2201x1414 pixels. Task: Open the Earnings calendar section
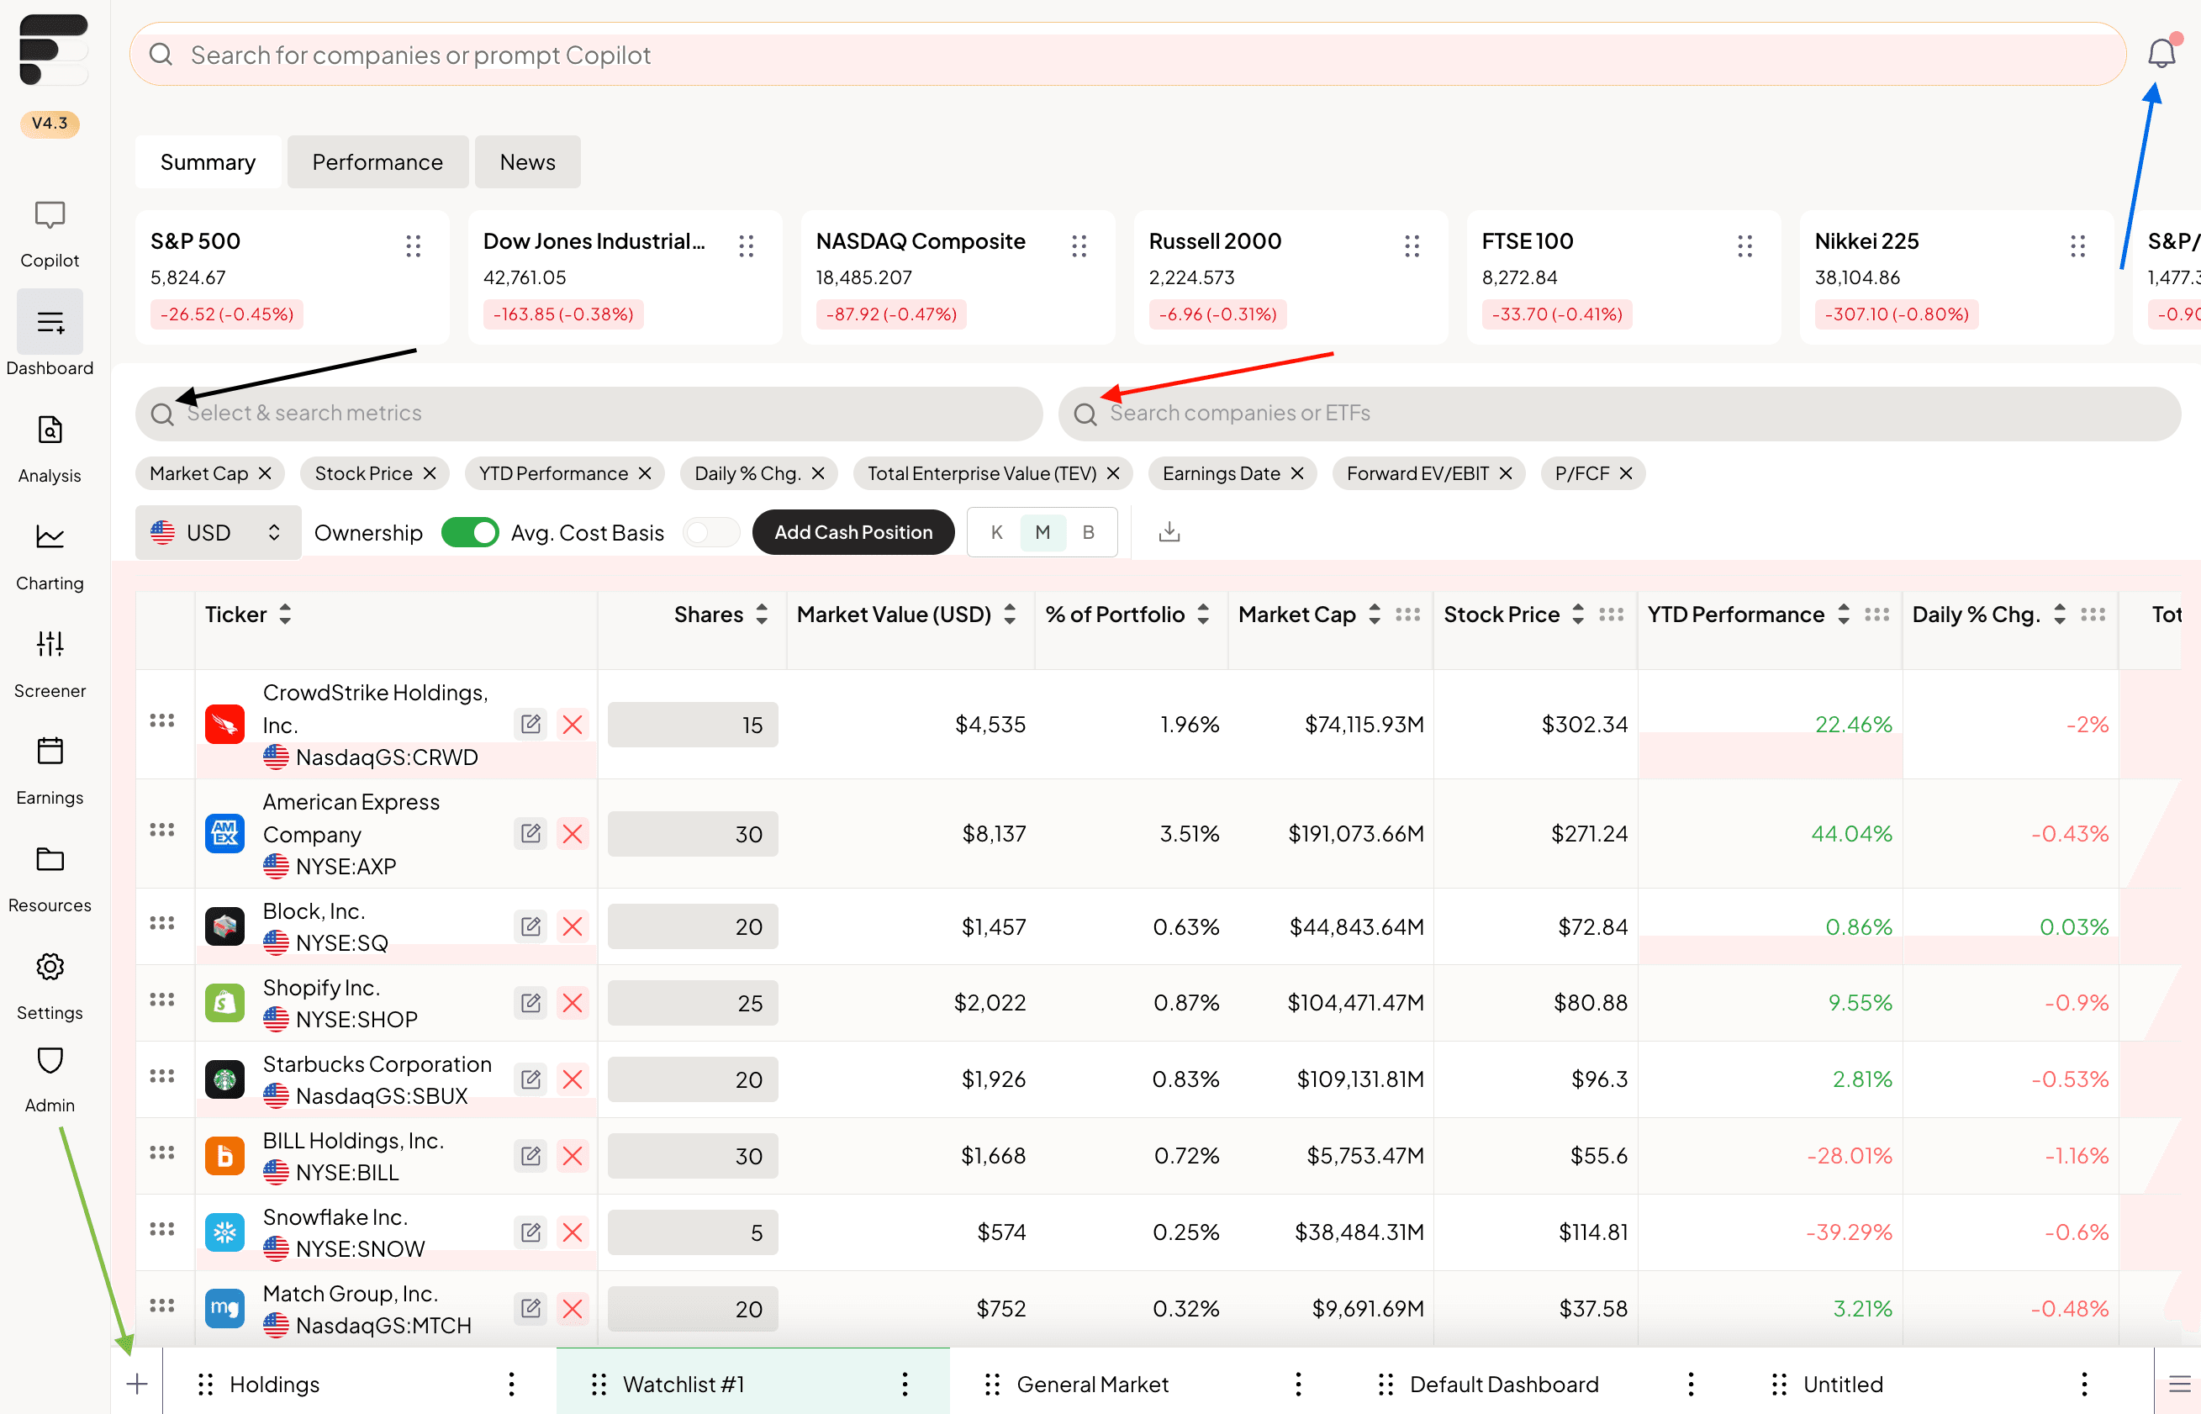pos(50,773)
